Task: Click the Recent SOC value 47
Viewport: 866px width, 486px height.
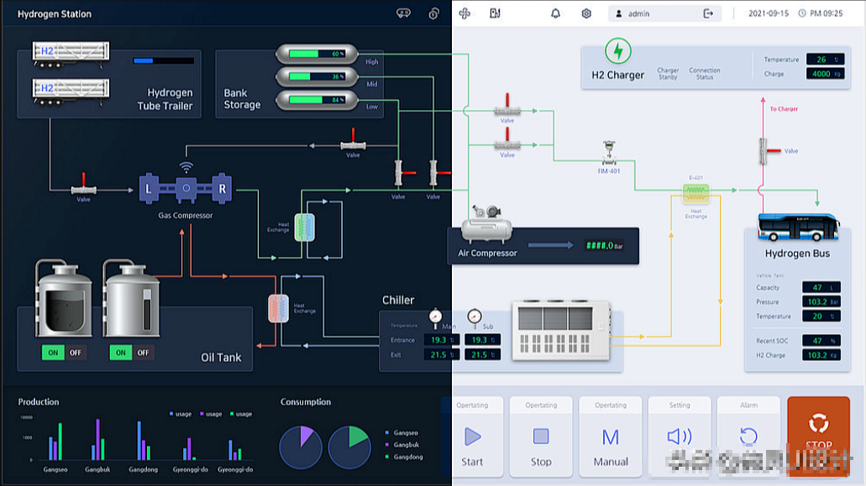Action: (x=821, y=340)
